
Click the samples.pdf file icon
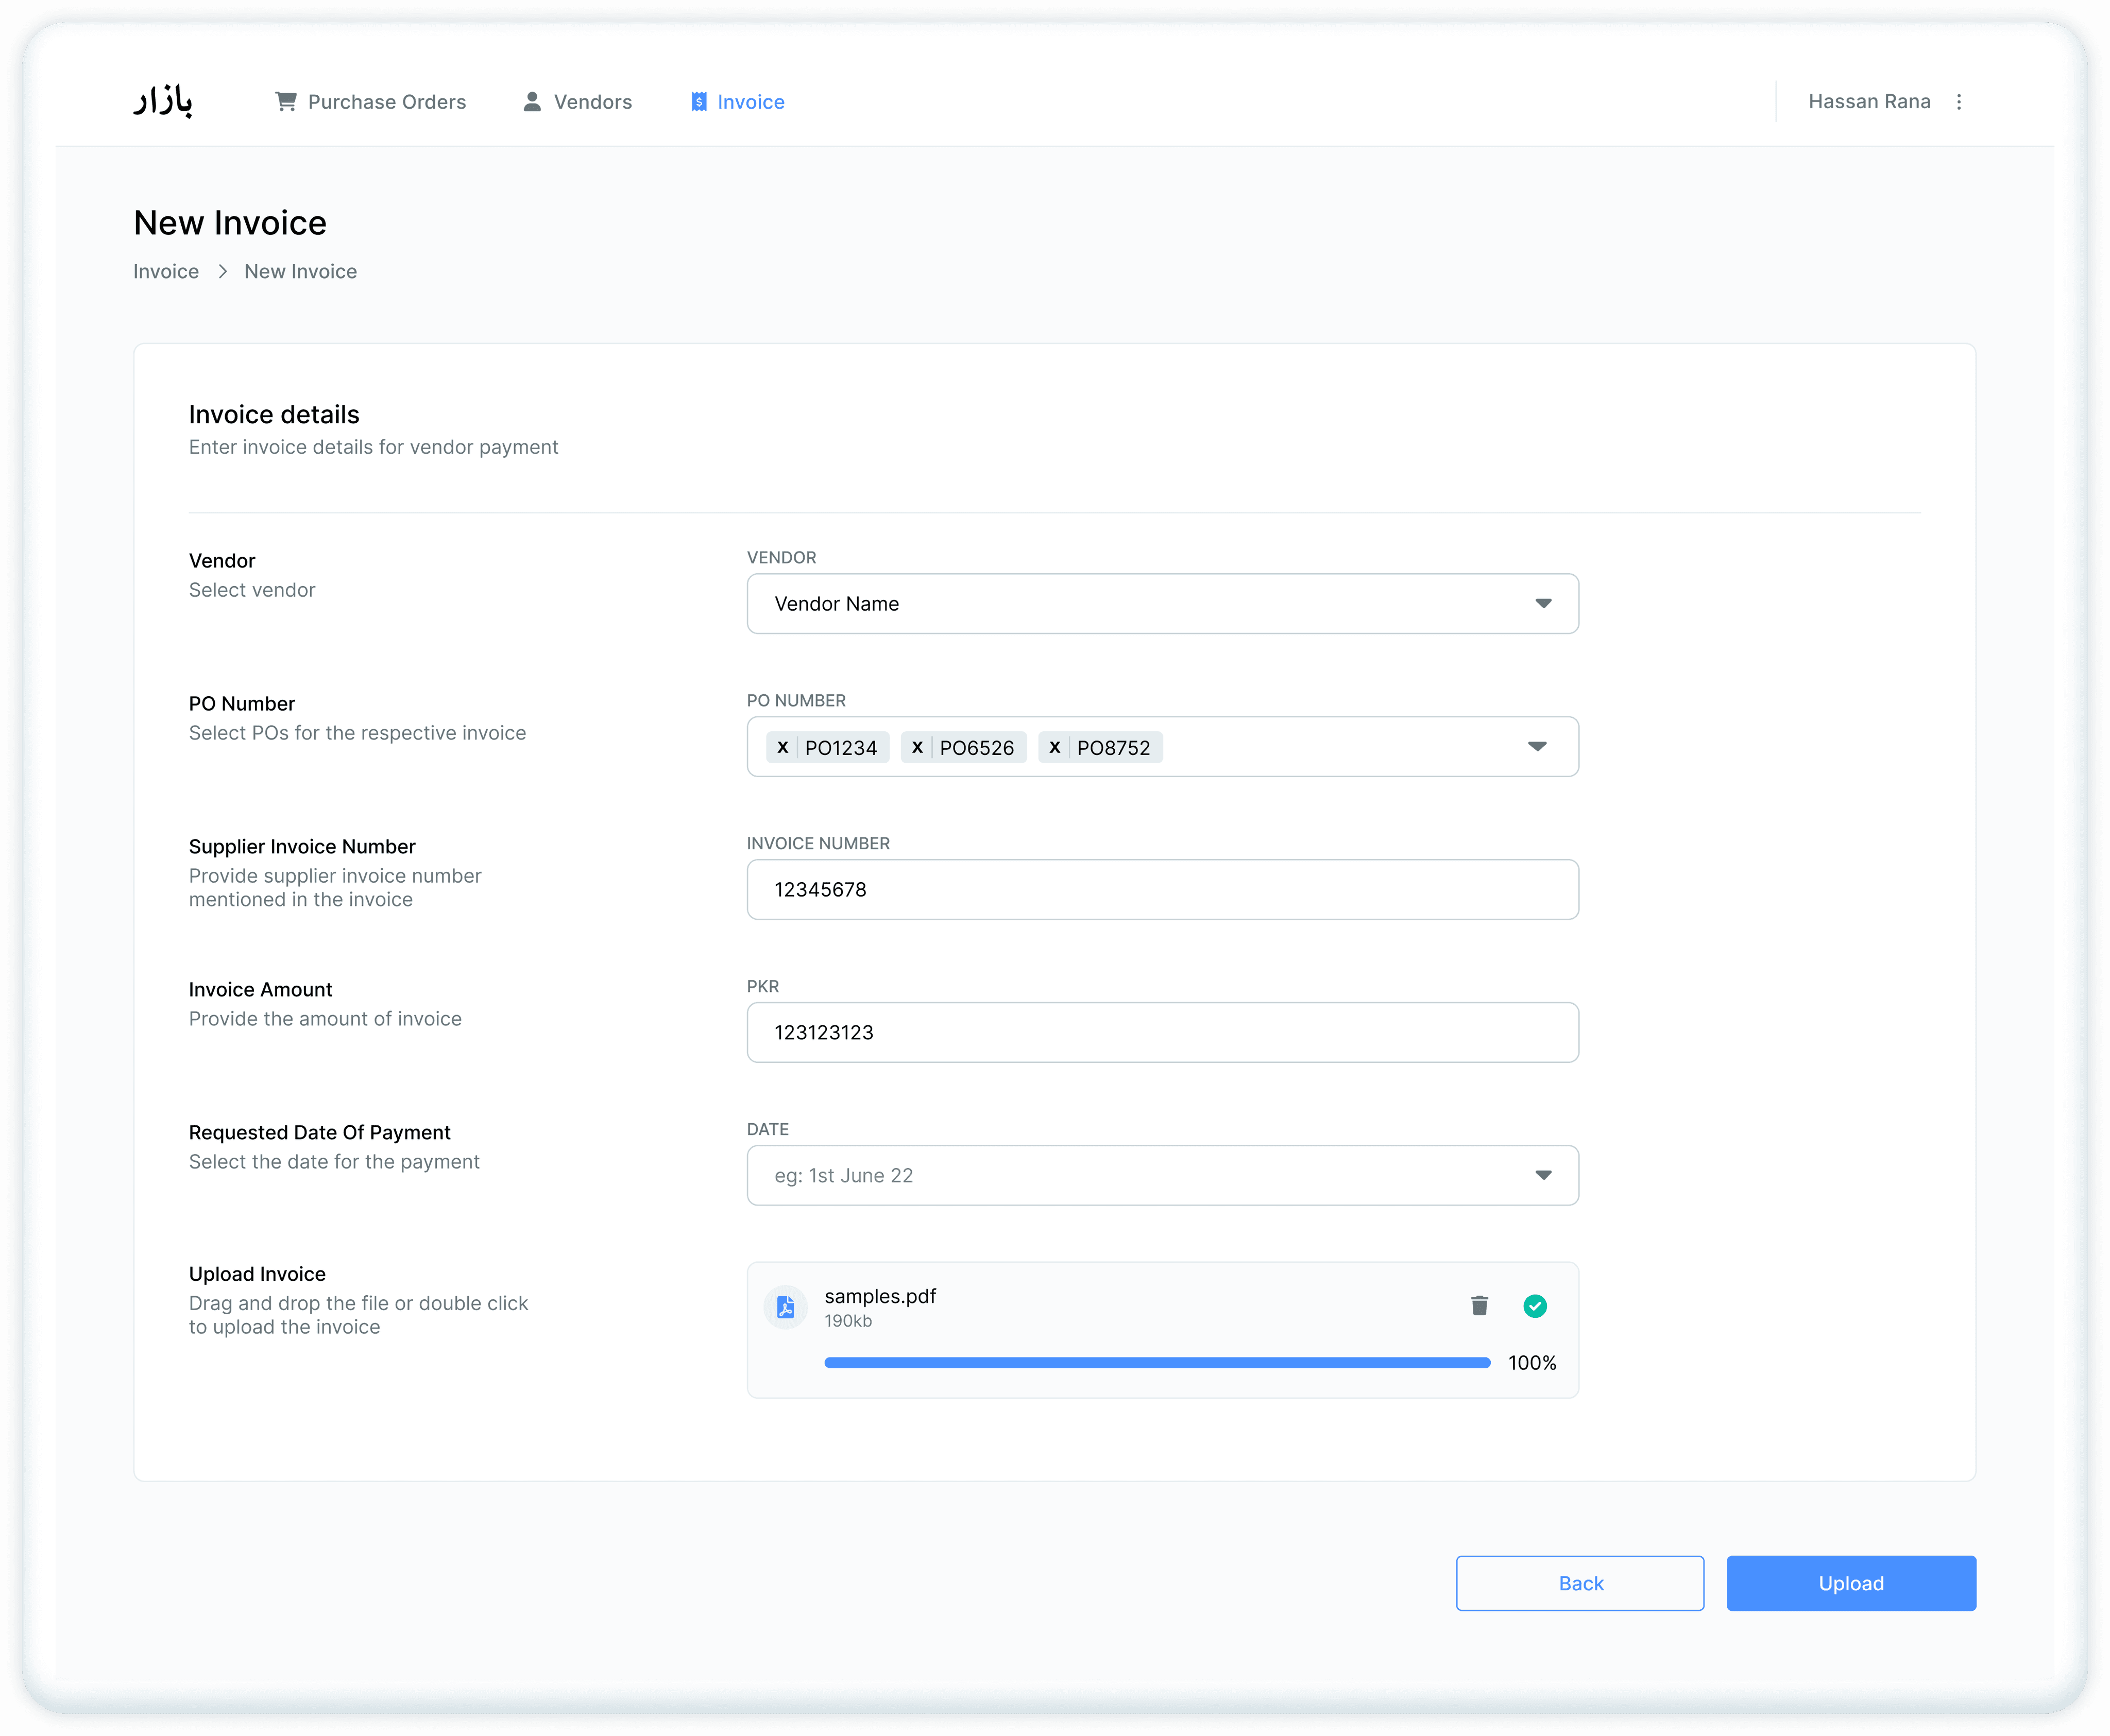(x=787, y=1306)
